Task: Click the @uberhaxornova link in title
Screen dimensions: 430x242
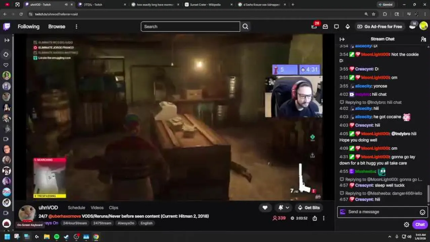Action: (65, 216)
